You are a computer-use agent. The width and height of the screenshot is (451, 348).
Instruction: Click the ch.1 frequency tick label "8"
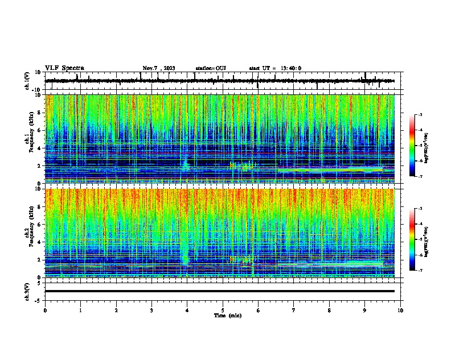tap(39, 113)
